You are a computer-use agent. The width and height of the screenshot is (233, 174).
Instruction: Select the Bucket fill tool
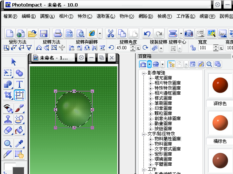[19, 130]
